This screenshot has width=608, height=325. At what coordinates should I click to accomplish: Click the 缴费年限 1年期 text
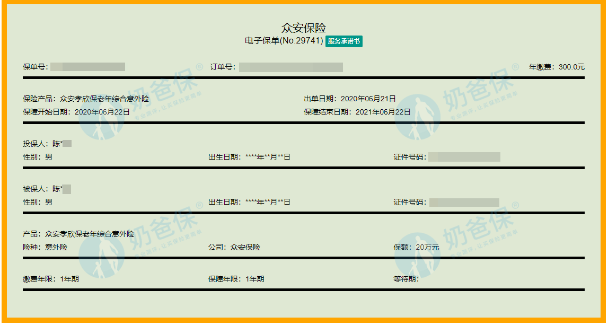click(x=51, y=279)
